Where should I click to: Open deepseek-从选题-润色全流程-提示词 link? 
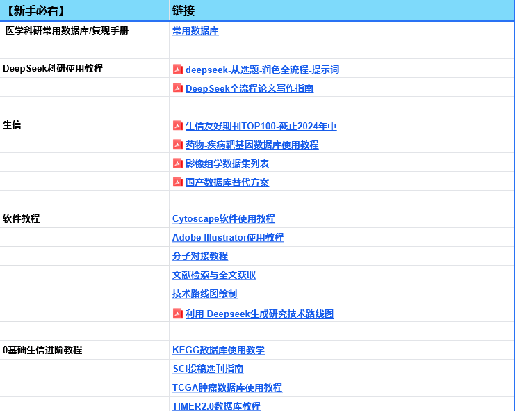[262, 70]
